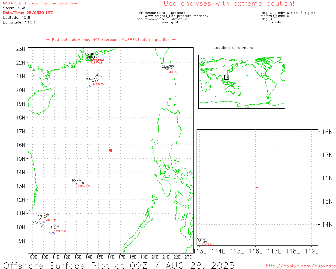This screenshot has height=269, width=336.
Task: Select the VRUX9 station circle marker
Action: pos(167,68)
